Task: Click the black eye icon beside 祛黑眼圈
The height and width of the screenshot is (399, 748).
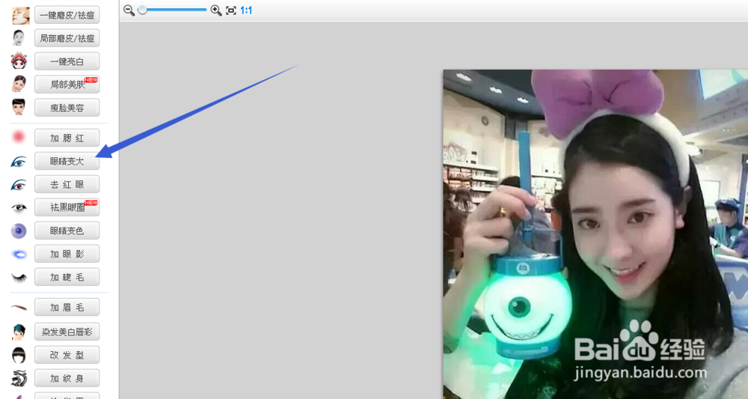Action: pyautogui.click(x=19, y=207)
